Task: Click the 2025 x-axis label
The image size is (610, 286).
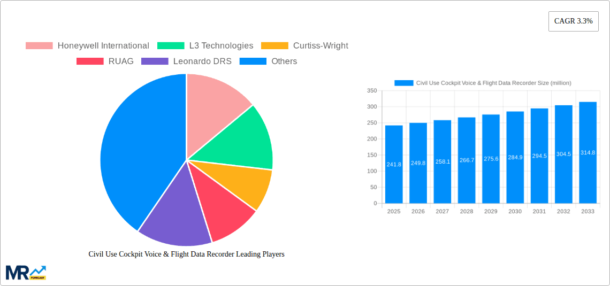Action: pos(394,211)
